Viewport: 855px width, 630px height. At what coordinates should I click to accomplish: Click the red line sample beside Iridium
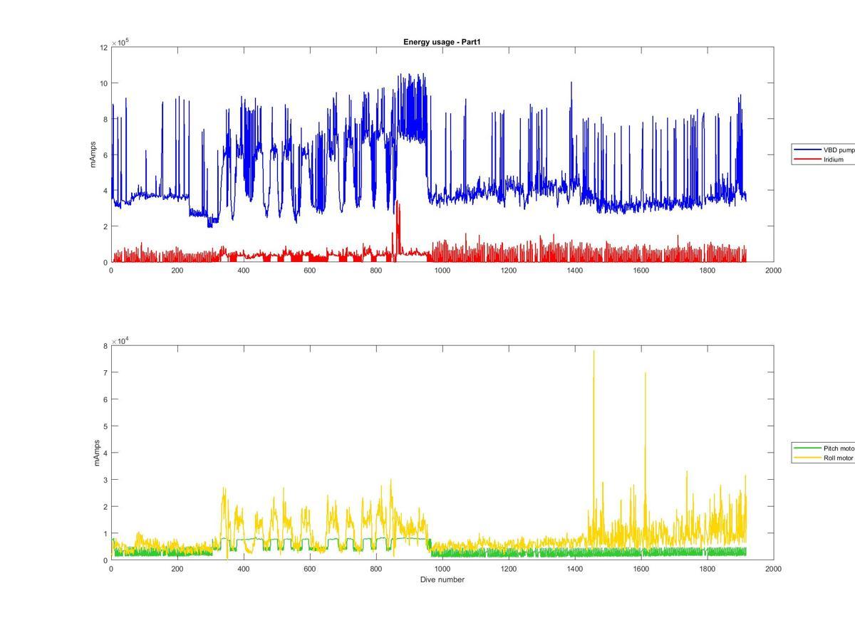coord(807,159)
